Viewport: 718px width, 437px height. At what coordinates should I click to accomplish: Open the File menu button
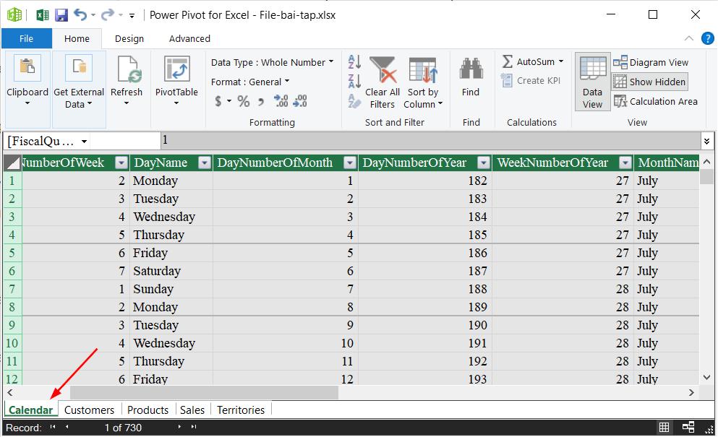click(26, 39)
